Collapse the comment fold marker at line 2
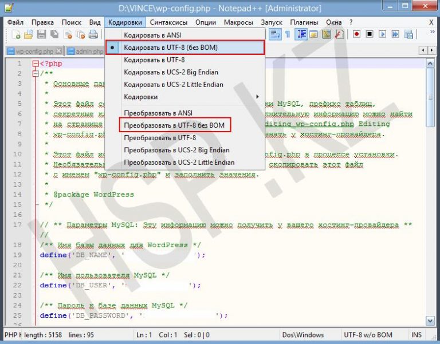Viewport: 440px width, 344px height. point(36,73)
